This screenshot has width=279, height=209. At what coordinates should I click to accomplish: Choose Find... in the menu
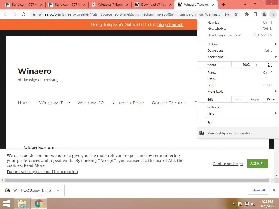[238, 85]
